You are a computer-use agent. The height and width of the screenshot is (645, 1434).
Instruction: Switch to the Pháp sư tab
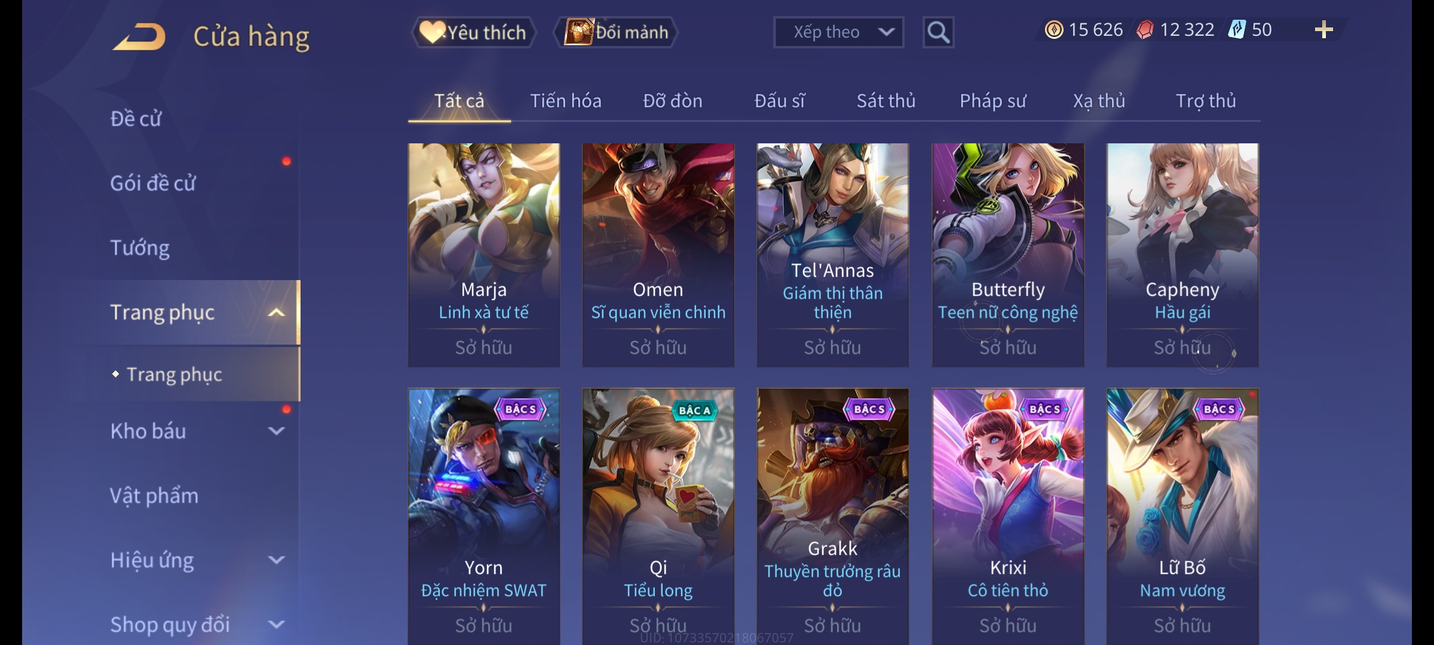[x=992, y=101]
